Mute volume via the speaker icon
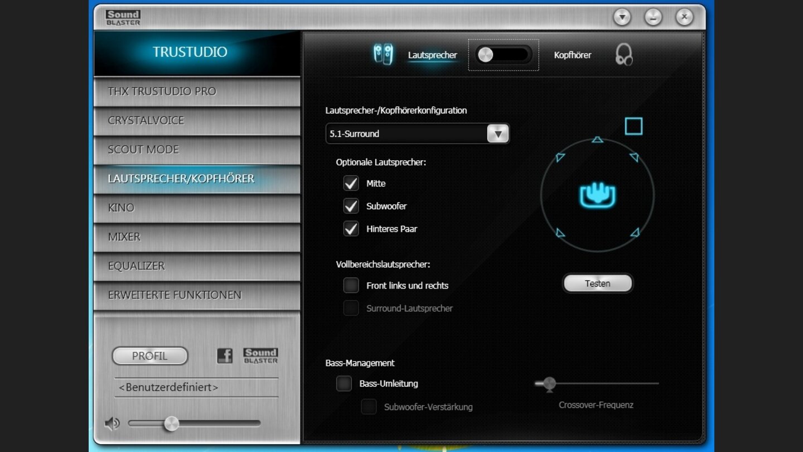Viewport: 803px width, 452px height. [112, 424]
